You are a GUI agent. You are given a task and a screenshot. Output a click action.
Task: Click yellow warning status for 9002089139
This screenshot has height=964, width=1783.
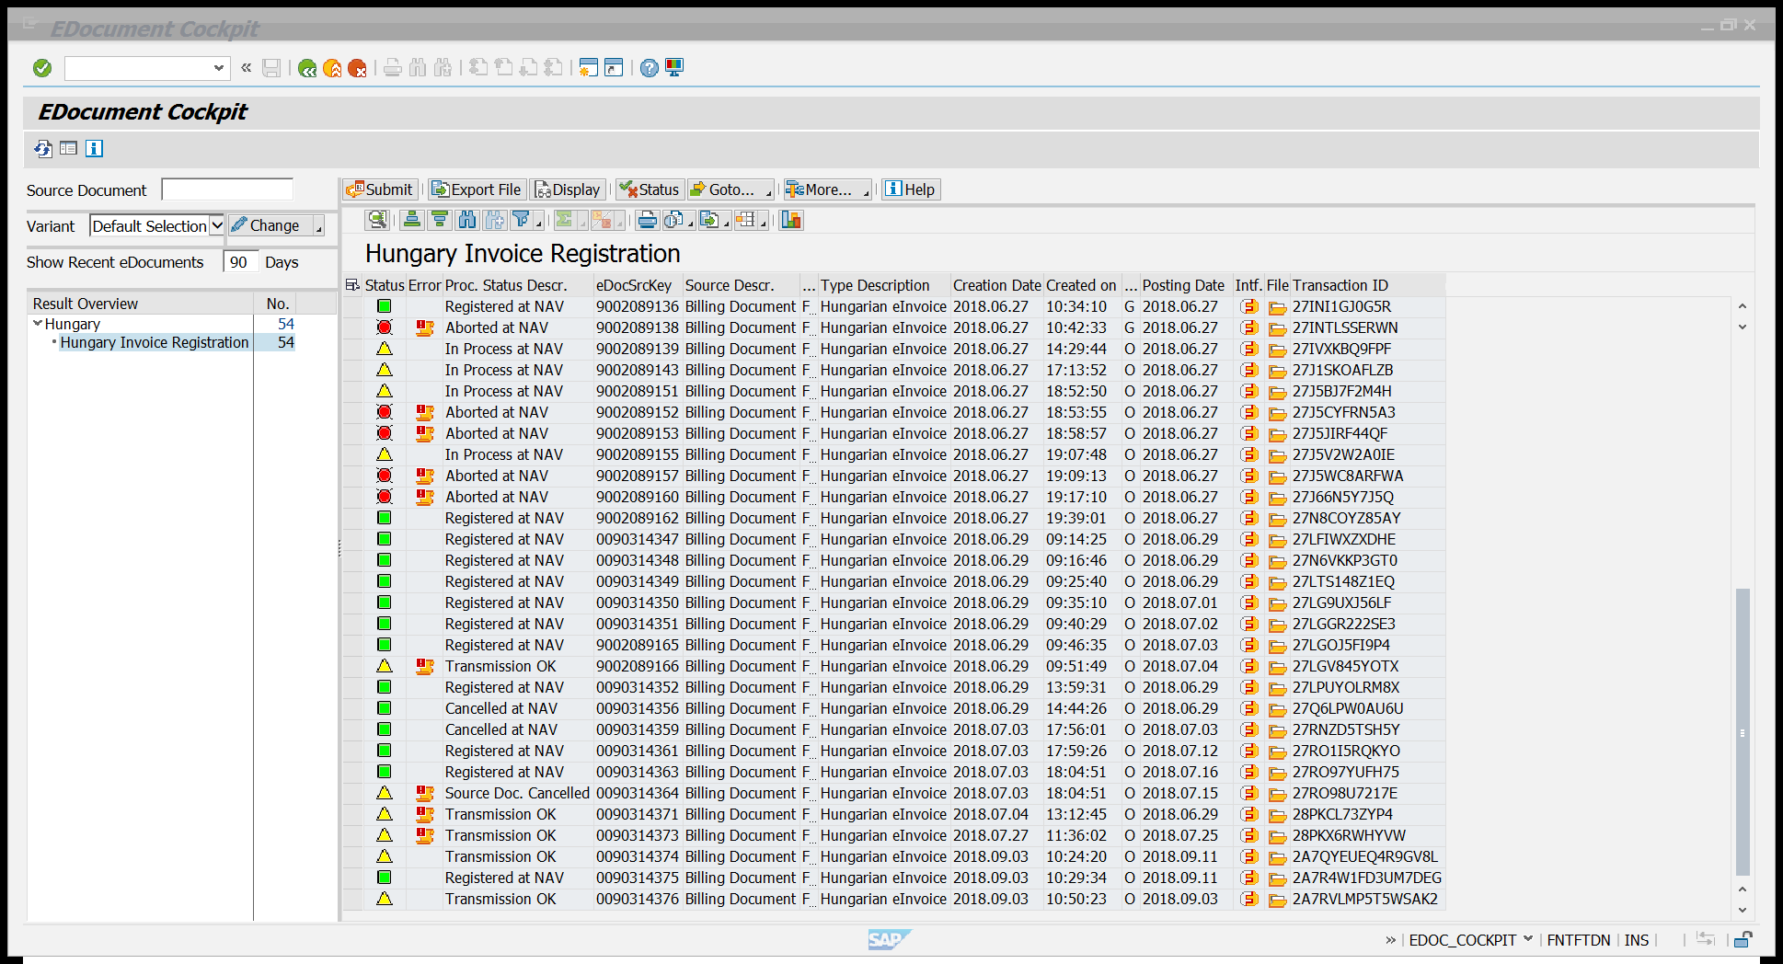click(385, 350)
